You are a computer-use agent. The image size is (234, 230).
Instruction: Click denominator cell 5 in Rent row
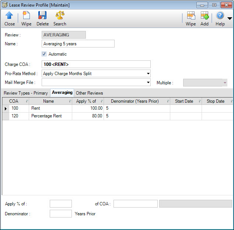pyautogui.click(x=137, y=108)
